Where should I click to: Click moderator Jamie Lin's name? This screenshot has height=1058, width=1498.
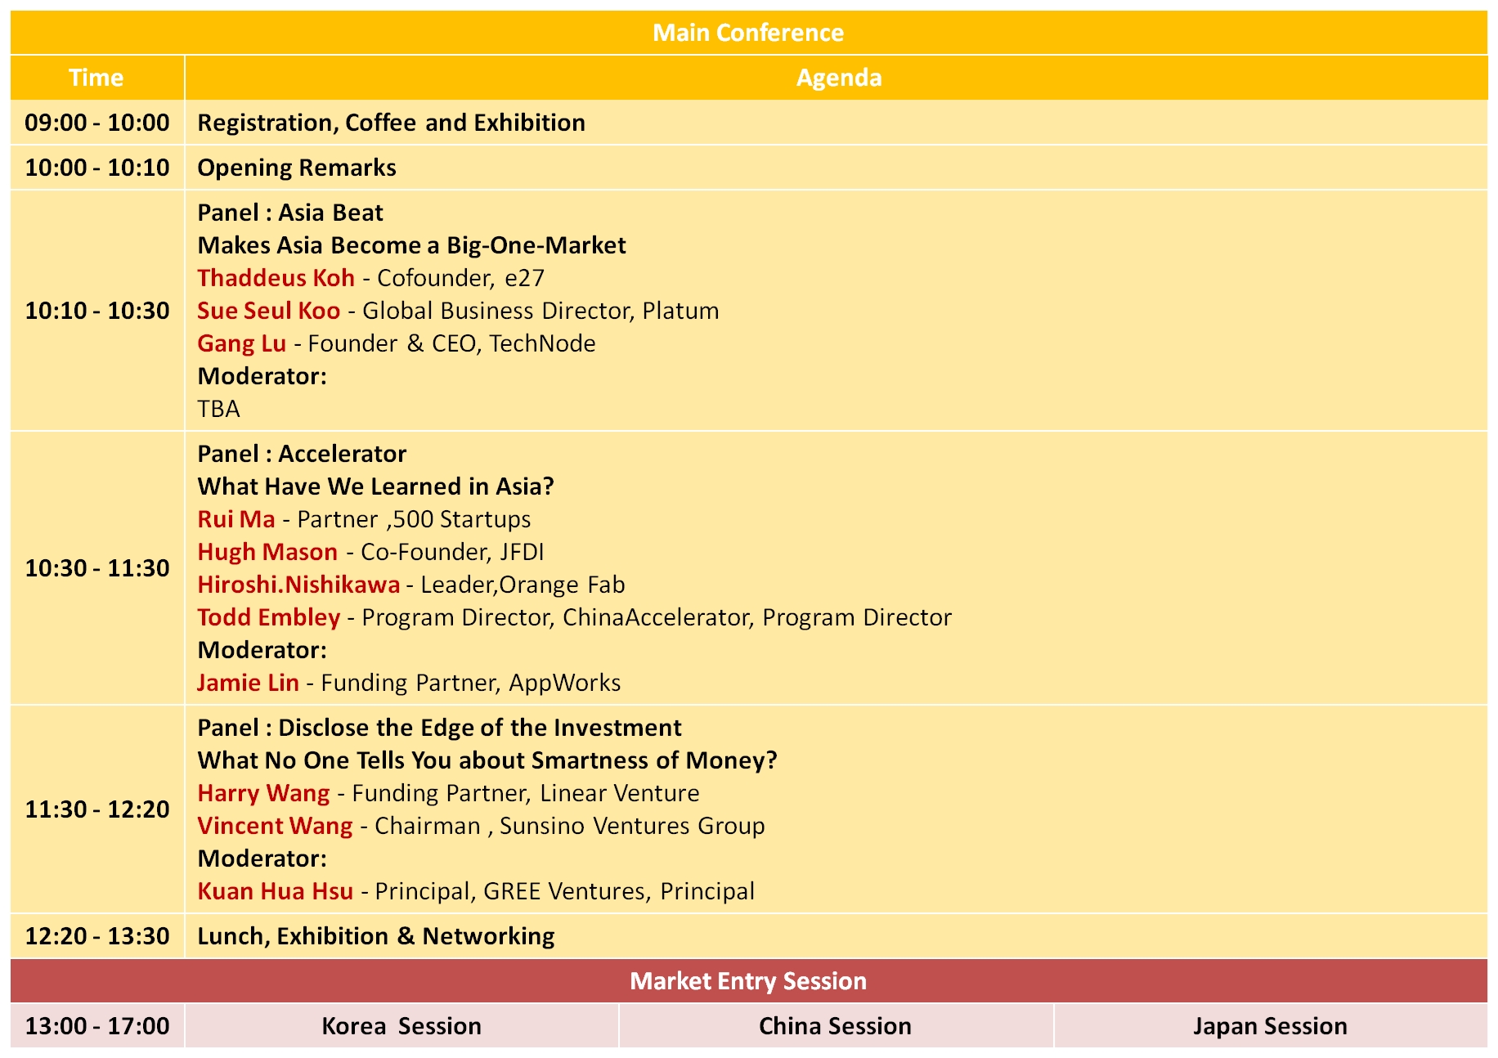point(248,683)
